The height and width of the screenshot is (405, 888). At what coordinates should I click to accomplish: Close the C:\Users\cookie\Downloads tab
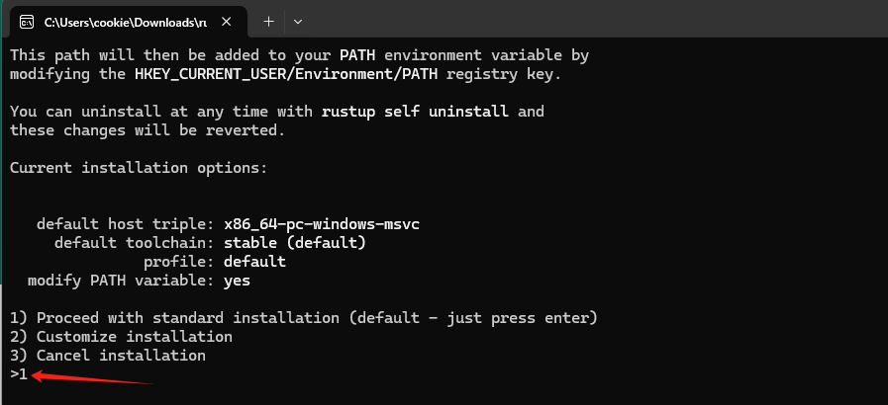point(226,22)
